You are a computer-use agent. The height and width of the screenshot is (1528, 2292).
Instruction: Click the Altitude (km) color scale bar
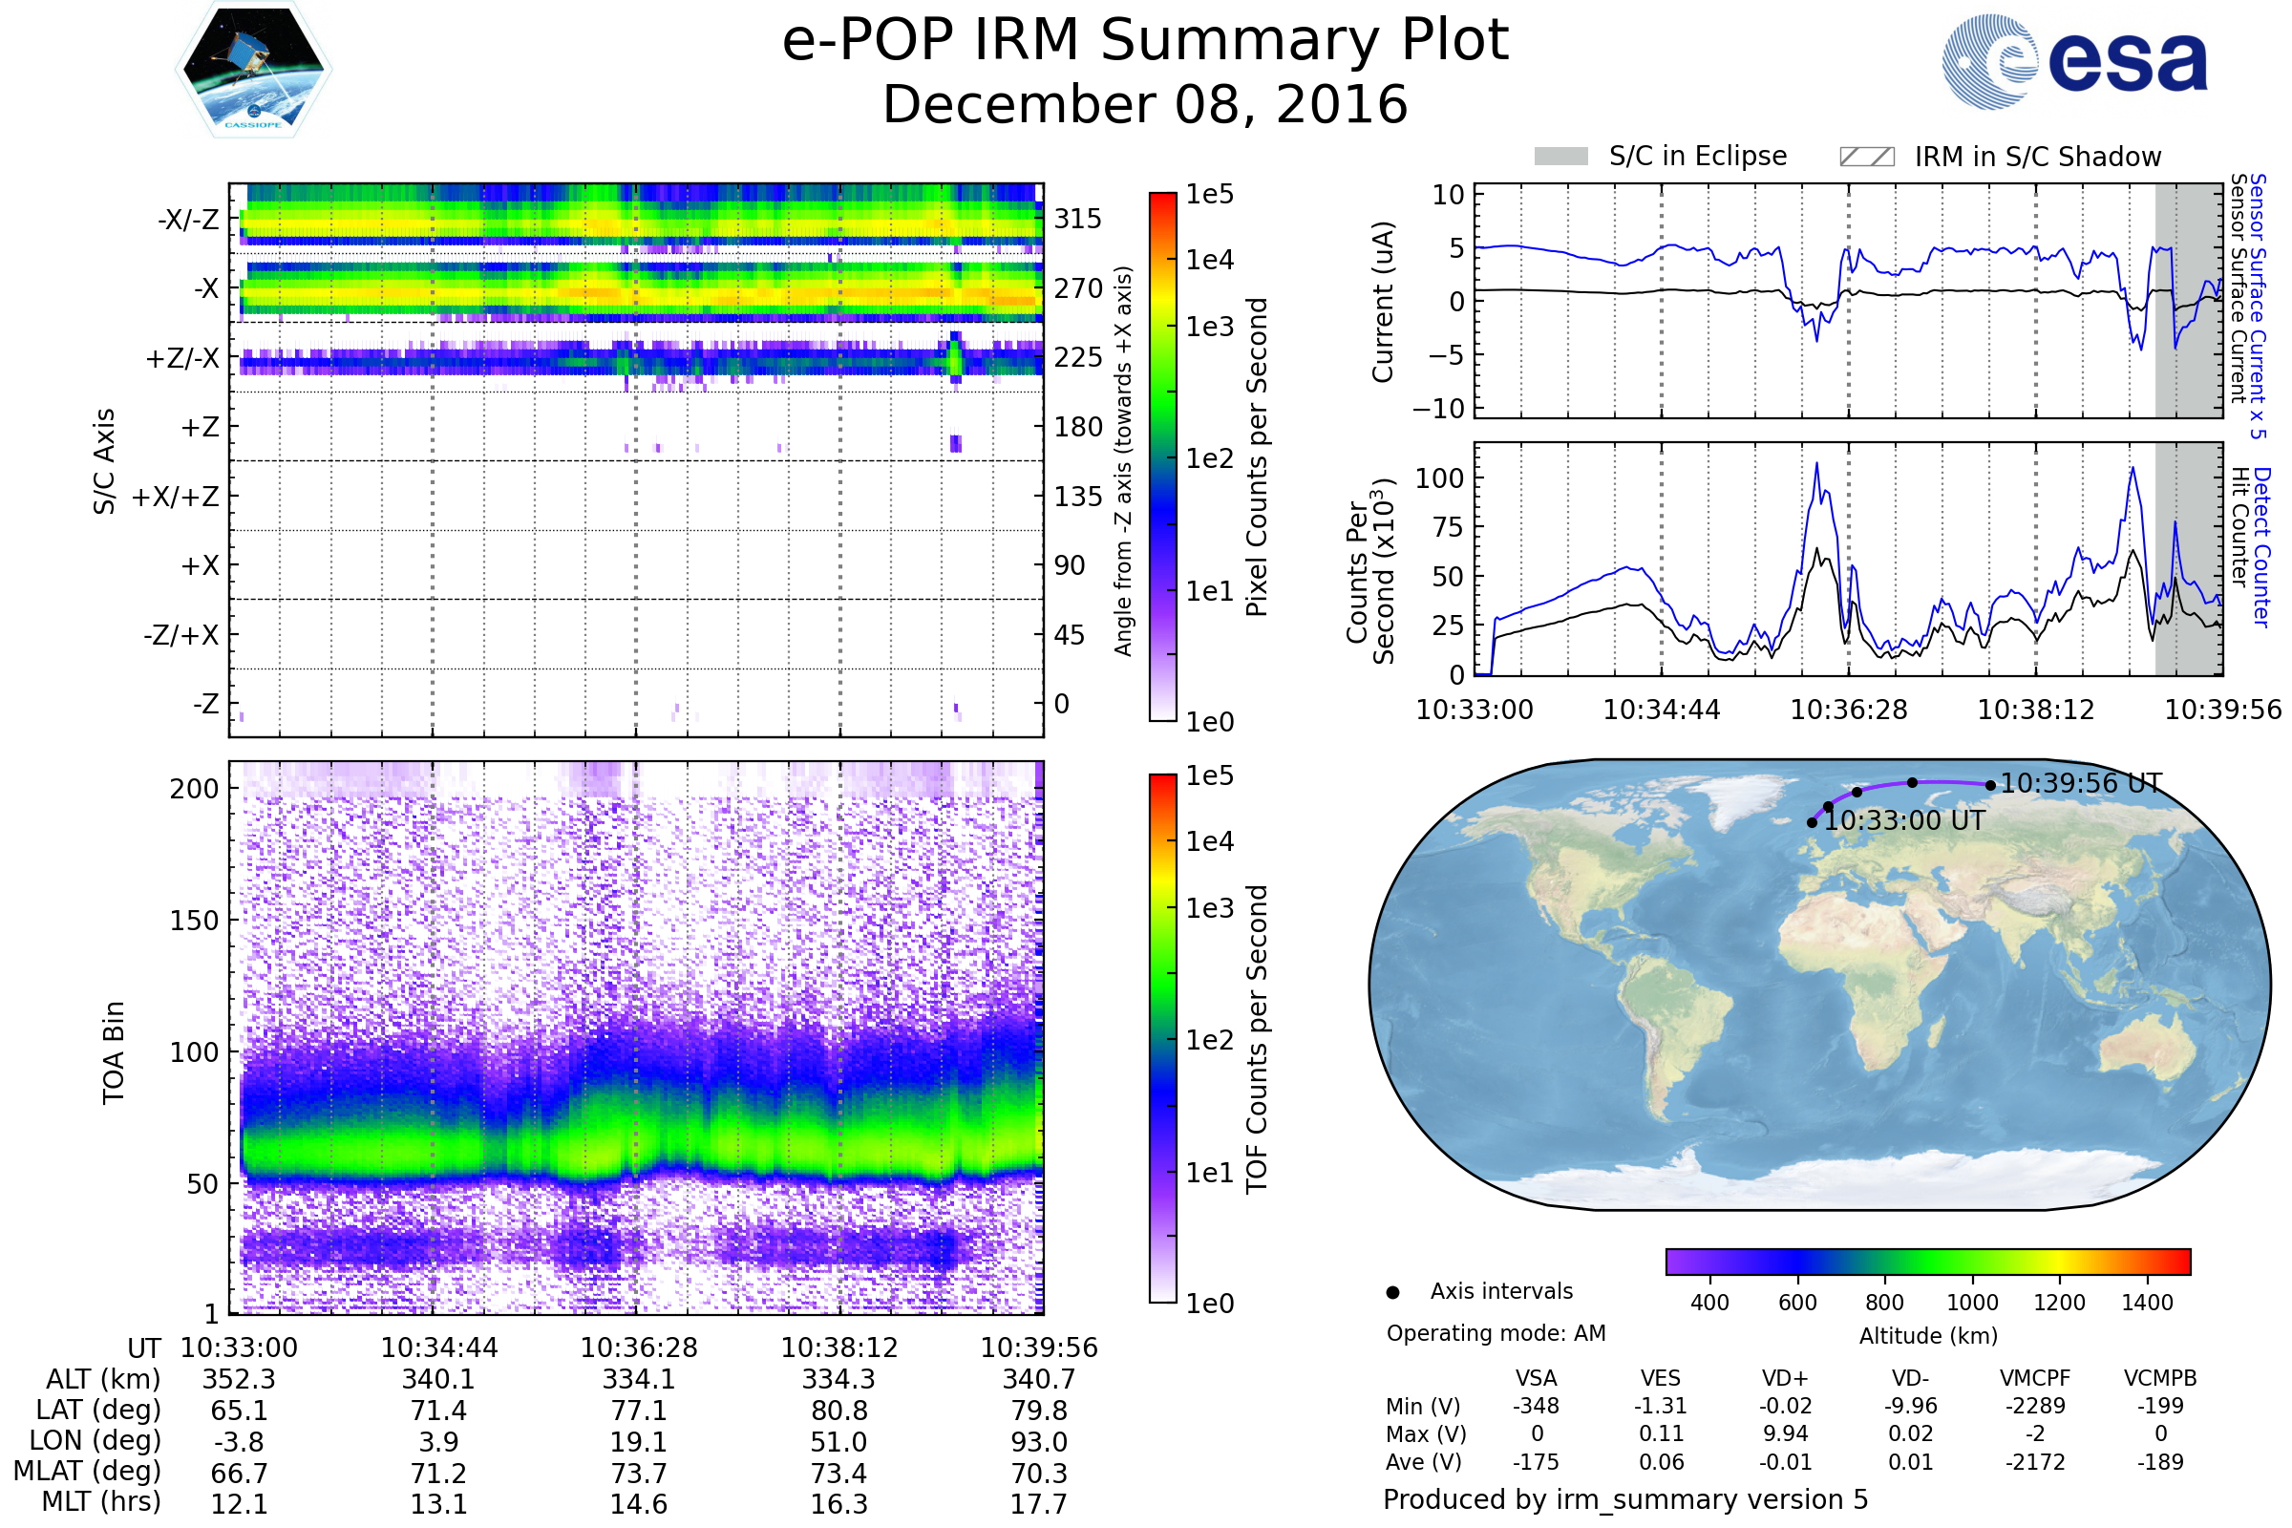1927,1261
